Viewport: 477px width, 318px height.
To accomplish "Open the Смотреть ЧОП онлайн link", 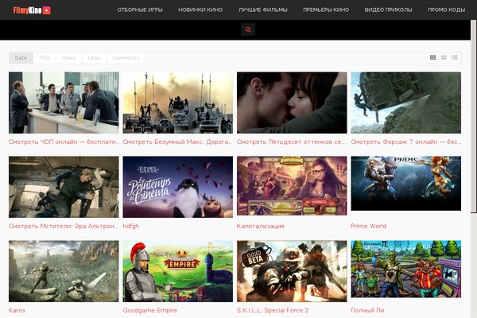I will coord(64,142).
